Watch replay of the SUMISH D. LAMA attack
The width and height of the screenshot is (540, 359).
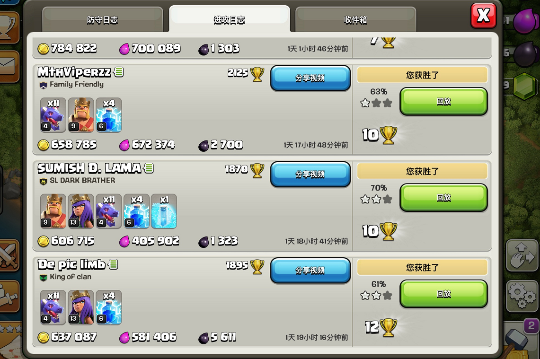[x=443, y=198]
